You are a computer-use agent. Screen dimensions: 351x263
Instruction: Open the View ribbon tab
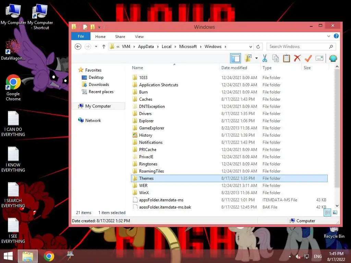[x=139, y=36]
